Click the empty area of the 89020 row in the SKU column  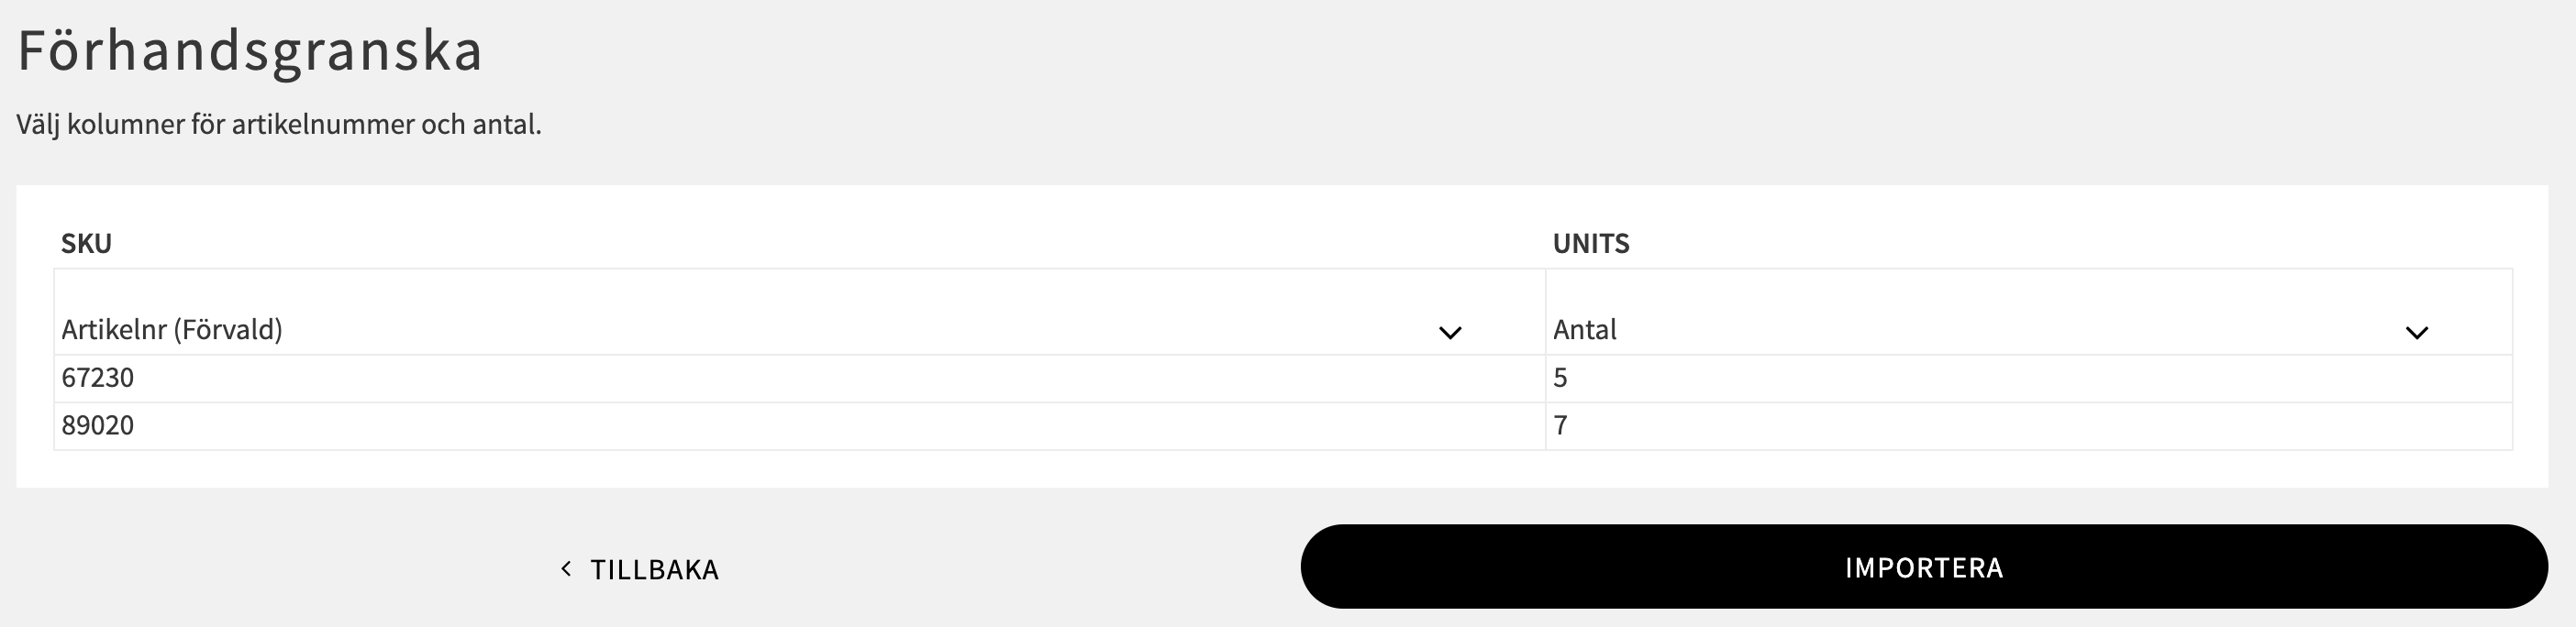(x=840, y=426)
